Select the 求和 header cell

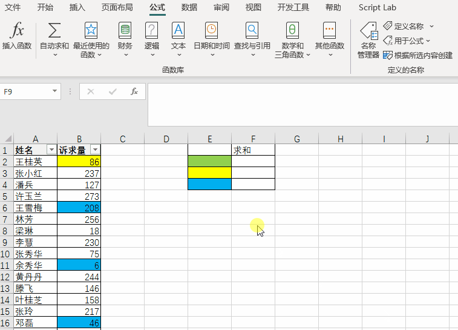(254, 150)
